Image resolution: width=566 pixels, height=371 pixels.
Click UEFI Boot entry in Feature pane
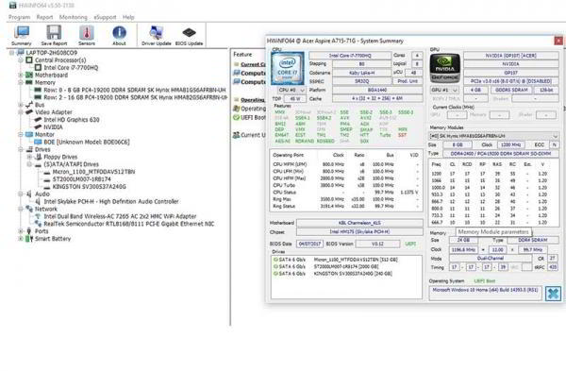click(249, 117)
